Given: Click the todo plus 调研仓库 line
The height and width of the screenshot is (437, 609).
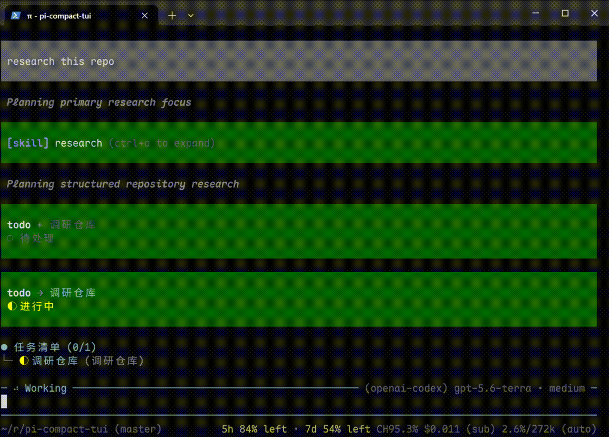Looking at the screenshot, I should pyautogui.click(x=51, y=225).
